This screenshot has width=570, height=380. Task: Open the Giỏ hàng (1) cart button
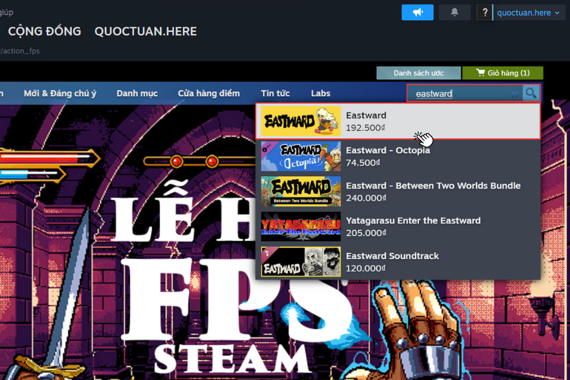coord(503,73)
